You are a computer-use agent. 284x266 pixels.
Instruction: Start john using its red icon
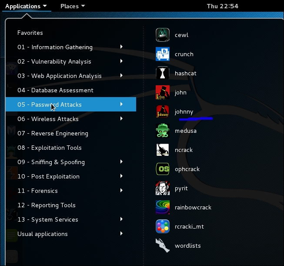(x=163, y=92)
